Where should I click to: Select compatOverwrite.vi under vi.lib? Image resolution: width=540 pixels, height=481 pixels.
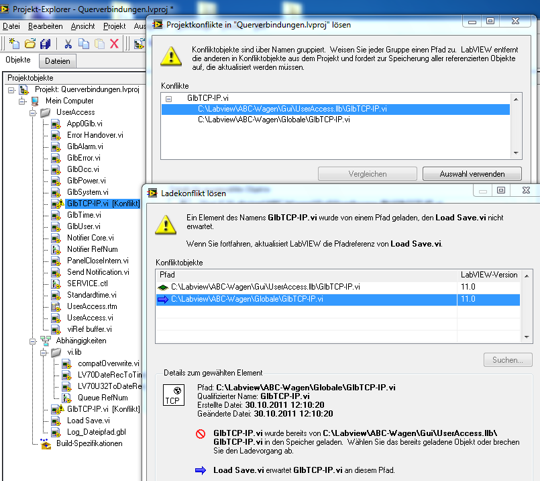tap(109, 363)
